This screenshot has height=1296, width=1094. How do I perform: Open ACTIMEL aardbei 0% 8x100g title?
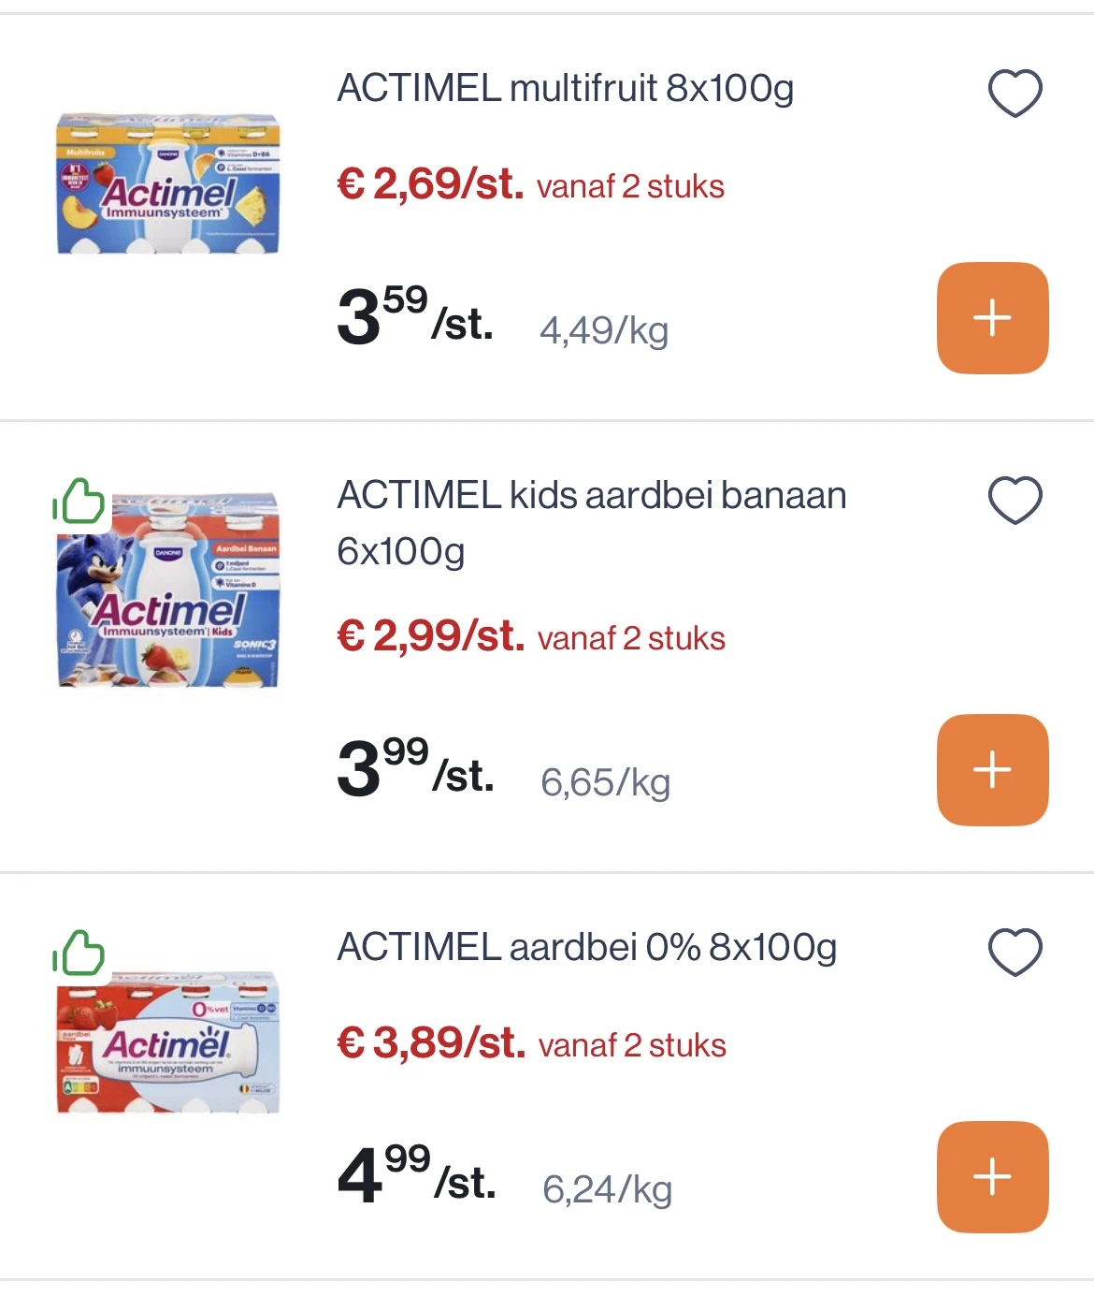pyautogui.click(x=586, y=948)
